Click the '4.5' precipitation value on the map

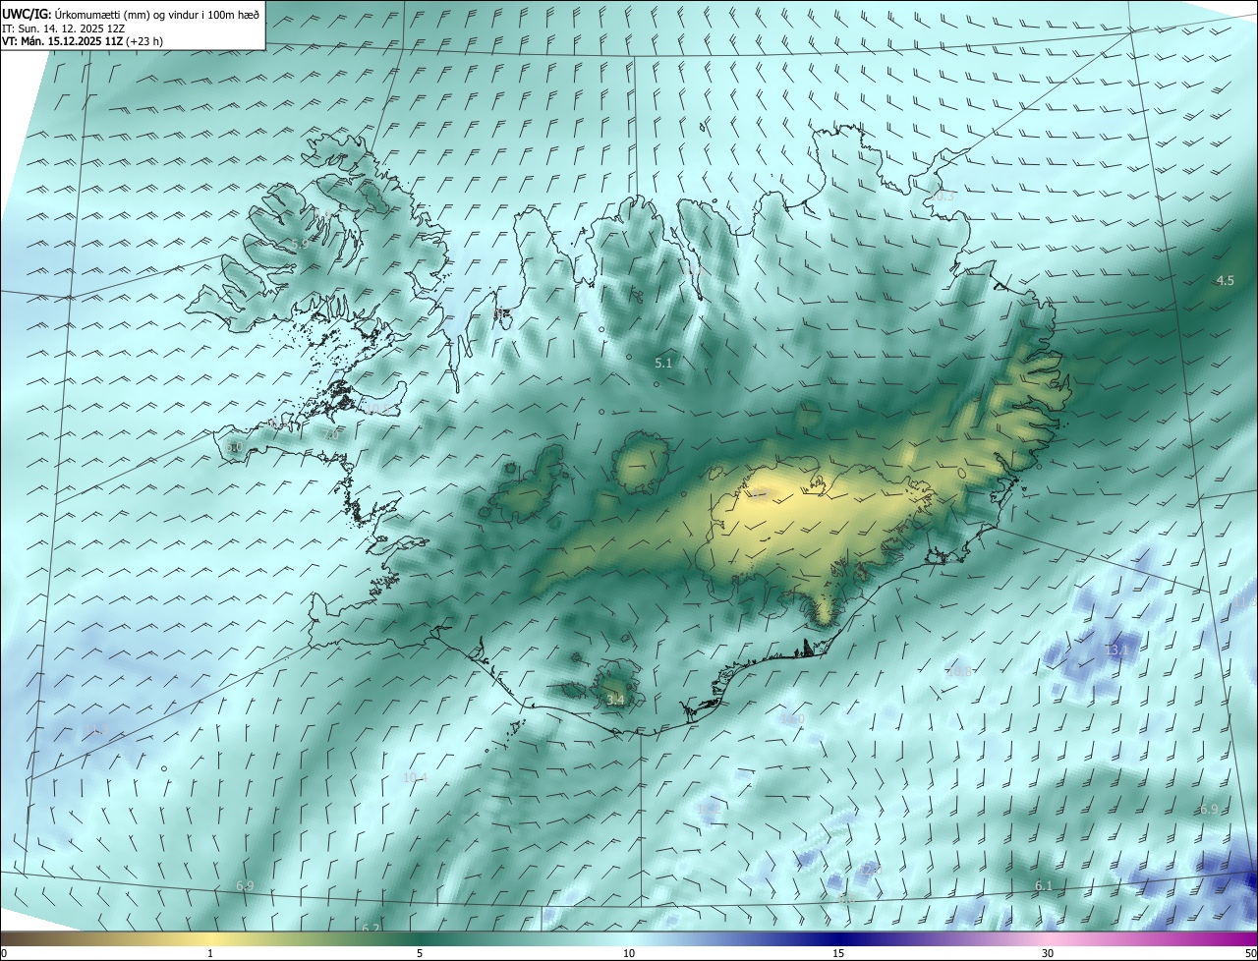[x=1225, y=281]
